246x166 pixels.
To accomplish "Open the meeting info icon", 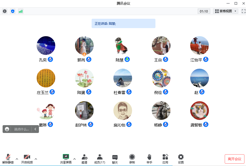I will pos(5,11).
